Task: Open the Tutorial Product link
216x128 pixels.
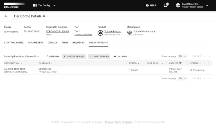Action: (x=113, y=31)
